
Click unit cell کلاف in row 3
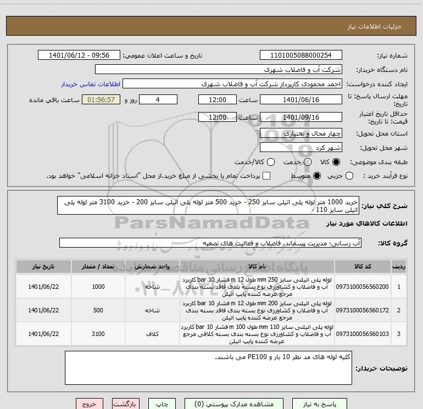152,334
